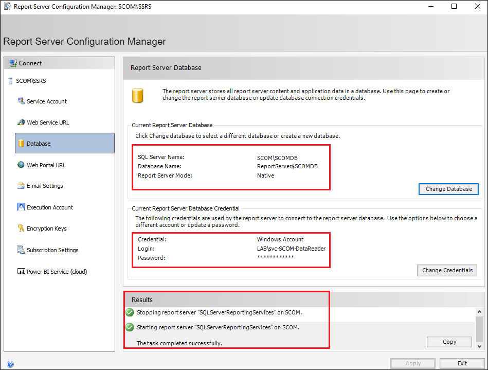The width and height of the screenshot is (488, 370).
Task: Minimize the Report Server Configuration Manager window
Action: 431,6
